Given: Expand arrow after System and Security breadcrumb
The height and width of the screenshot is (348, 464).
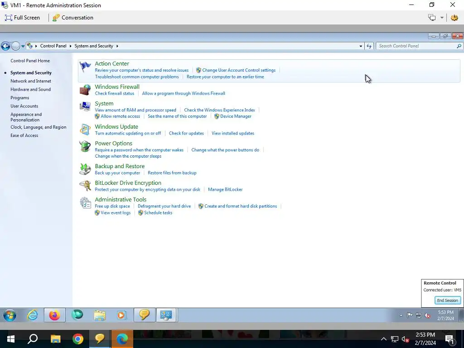Looking at the screenshot, I should pyautogui.click(x=117, y=46).
